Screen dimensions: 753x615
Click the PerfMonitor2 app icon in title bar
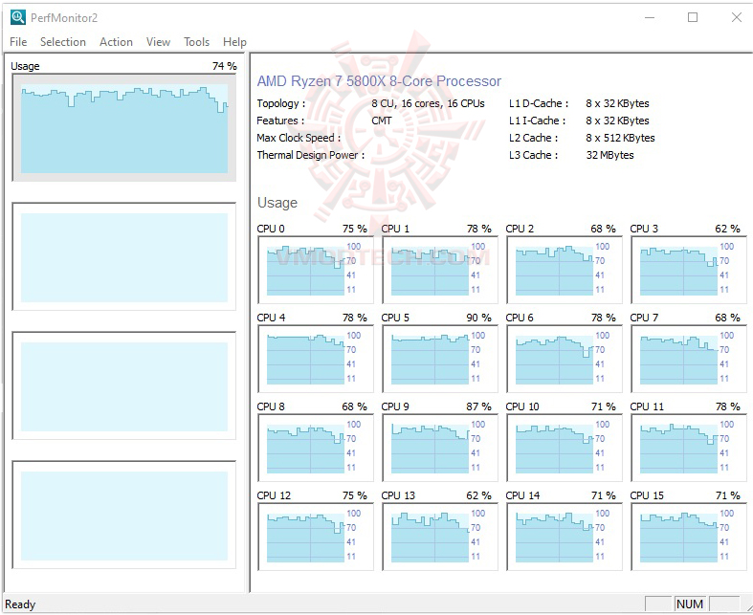pyautogui.click(x=18, y=17)
